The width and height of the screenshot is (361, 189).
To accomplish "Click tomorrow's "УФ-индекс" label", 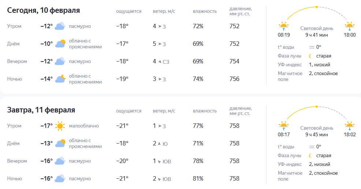I will [290, 164].
